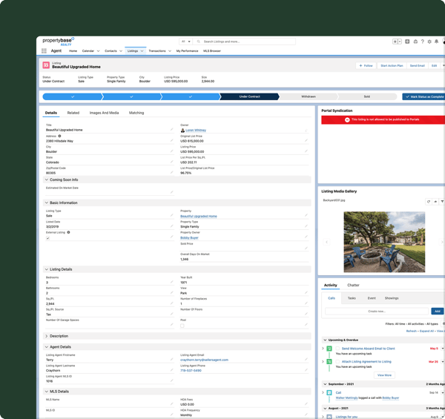Check off Attach Listing Agreement task

coord(337,361)
